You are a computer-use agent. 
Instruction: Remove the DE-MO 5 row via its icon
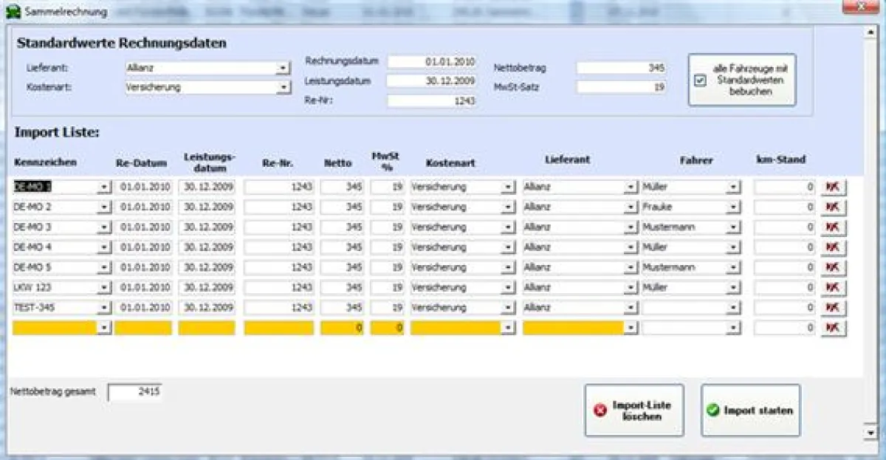[x=834, y=267]
